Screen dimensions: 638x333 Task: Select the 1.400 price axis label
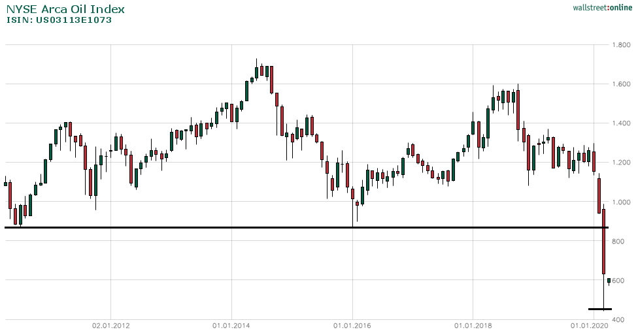621,123
